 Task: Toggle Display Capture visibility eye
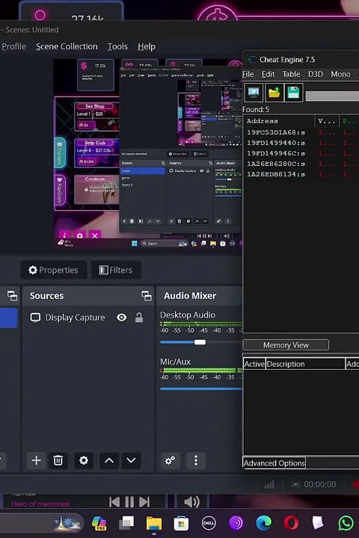tap(121, 318)
